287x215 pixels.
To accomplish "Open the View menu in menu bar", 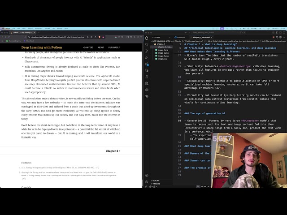I will point(24,29).
